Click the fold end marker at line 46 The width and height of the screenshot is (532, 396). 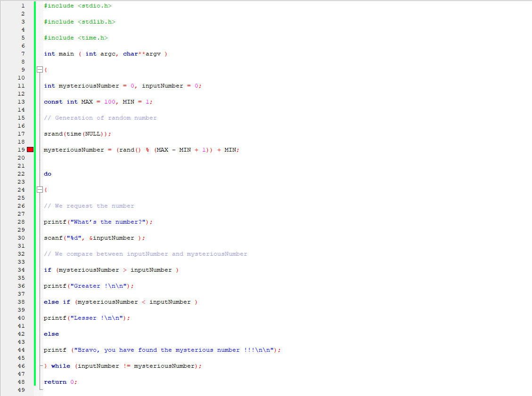pyautogui.click(x=40, y=365)
